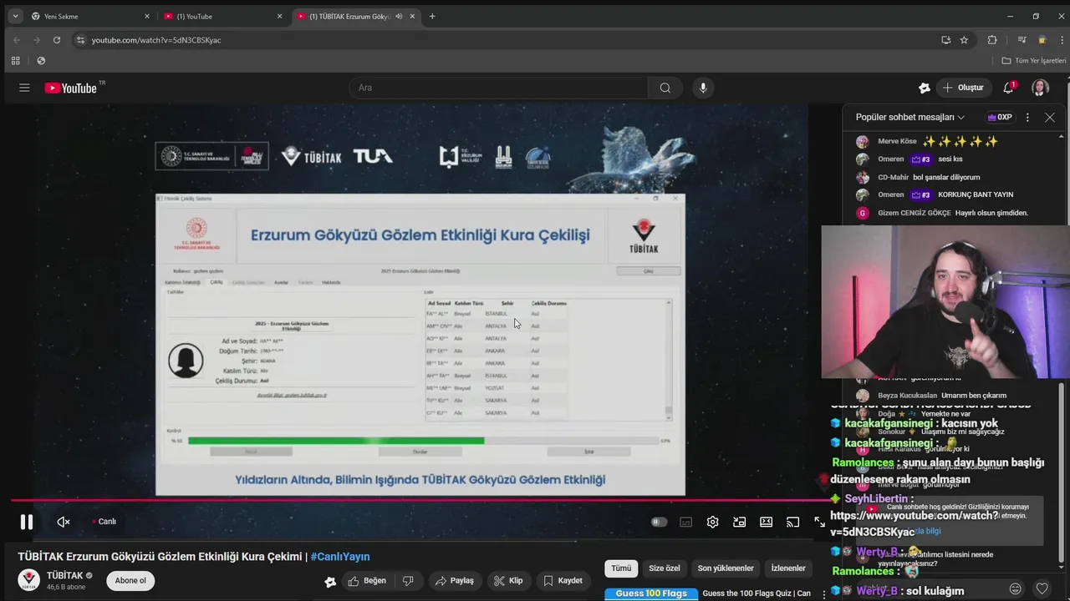Open player settings gear
The width and height of the screenshot is (1070, 601).
712,522
